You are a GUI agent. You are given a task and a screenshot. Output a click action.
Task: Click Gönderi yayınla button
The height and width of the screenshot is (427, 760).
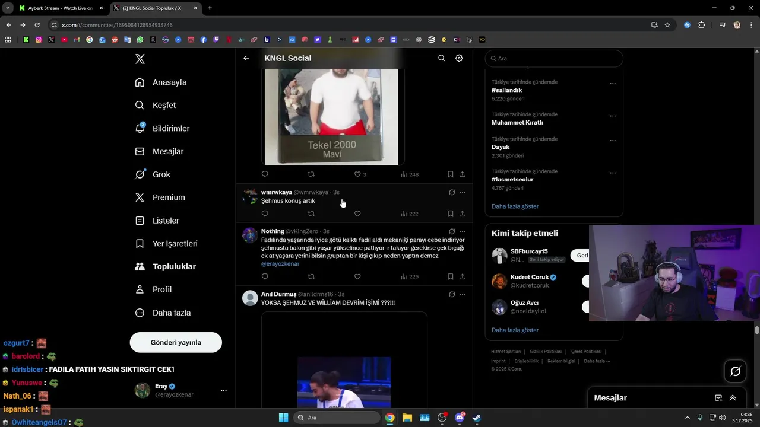(x=176, y=342)
